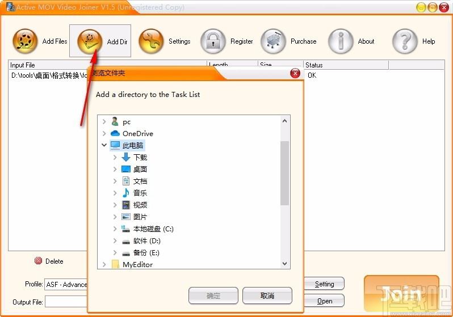The width and height of the screenshot is (453, 317).
Task: Expand the MyEditor folder node
Action: point(104,264)
